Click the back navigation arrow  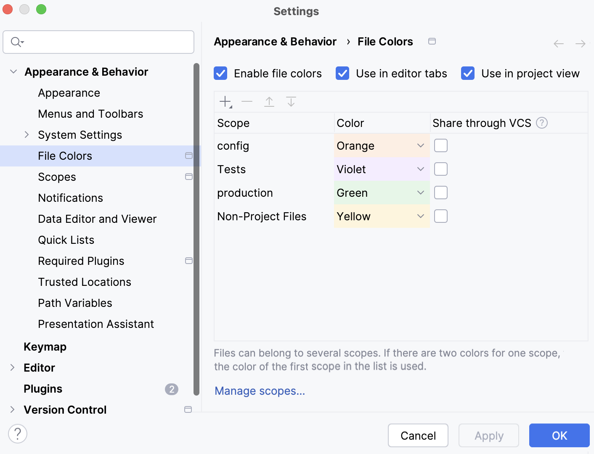tap(559, 44)
